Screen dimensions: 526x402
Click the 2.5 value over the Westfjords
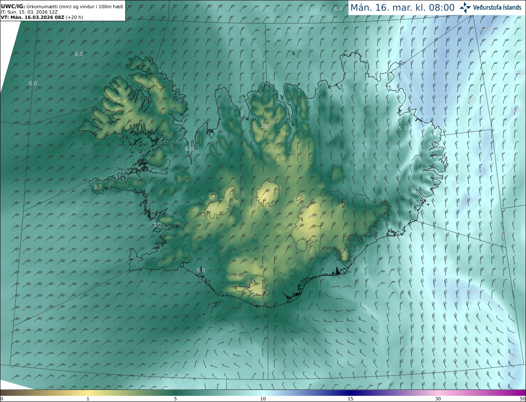click(x=117, y=100)
